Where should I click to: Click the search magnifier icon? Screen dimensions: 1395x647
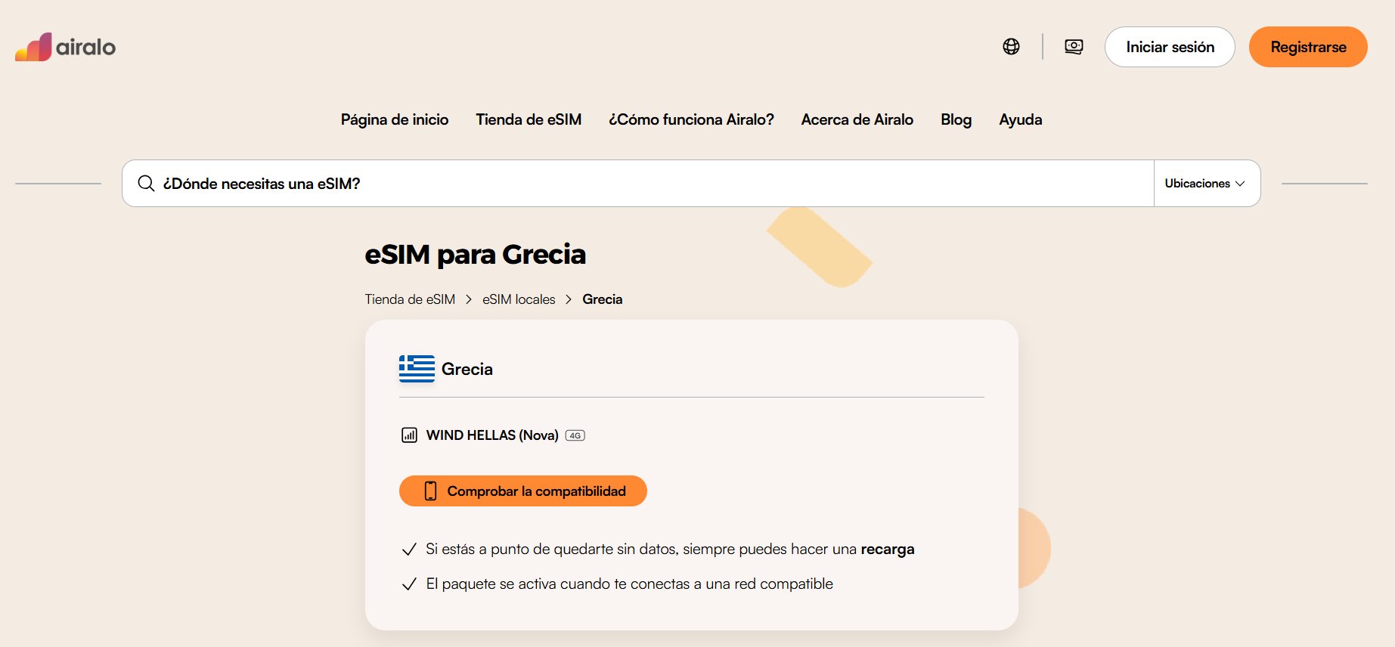click(146, 184)
